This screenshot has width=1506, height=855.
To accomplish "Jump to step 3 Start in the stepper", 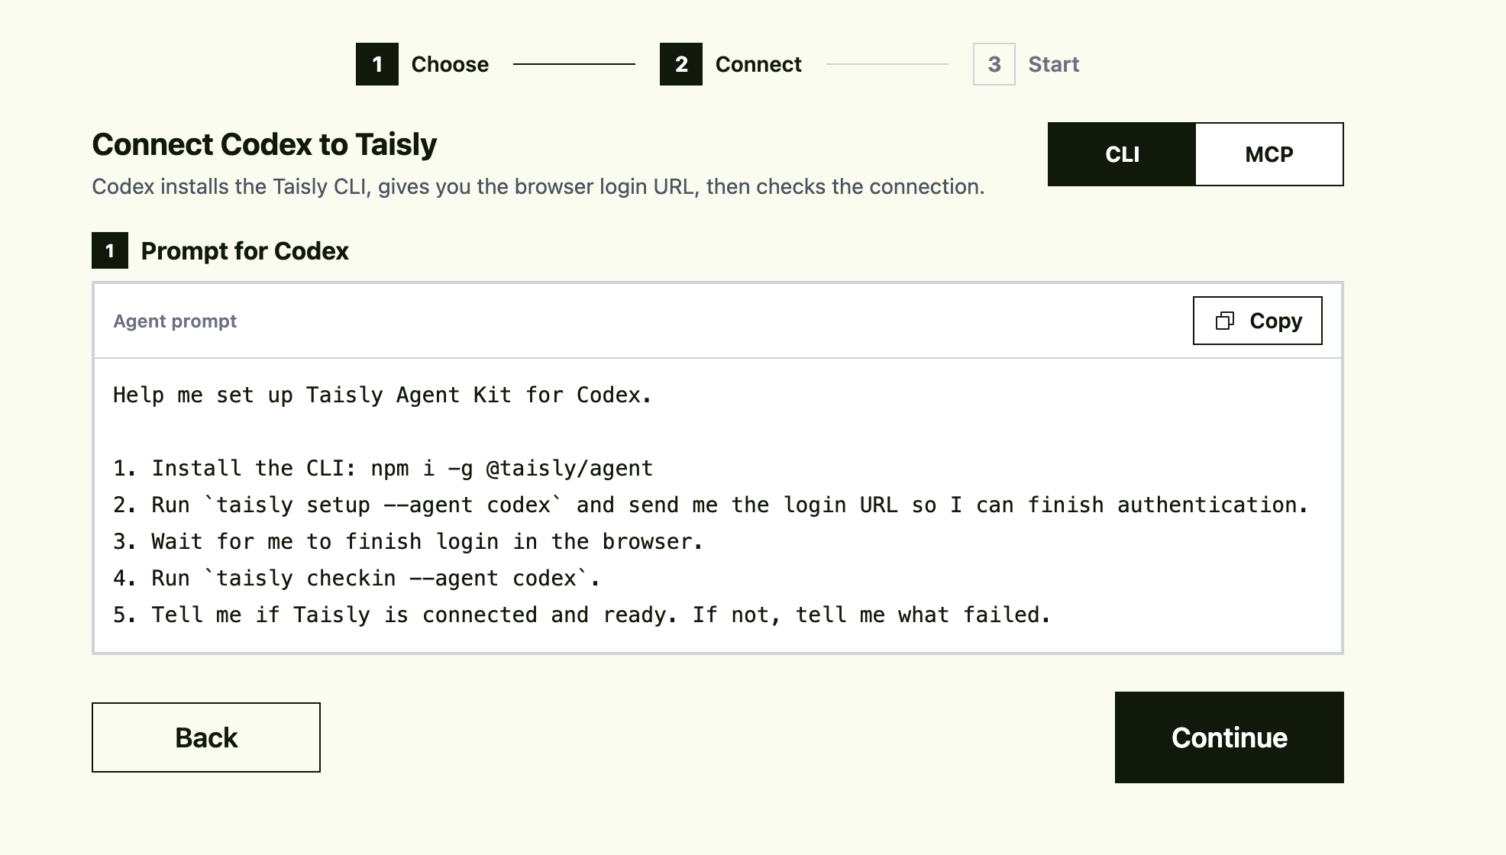I will point(1026,64).
